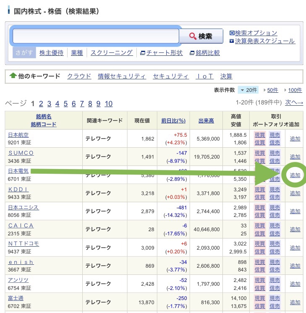306x313 pixels.
Task: Open ＣＡＩＣＡ stock page
Action: [x=21, y=226]
